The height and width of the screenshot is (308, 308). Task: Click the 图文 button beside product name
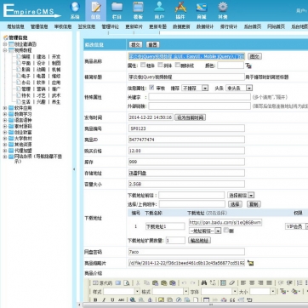tap(254, 56)
